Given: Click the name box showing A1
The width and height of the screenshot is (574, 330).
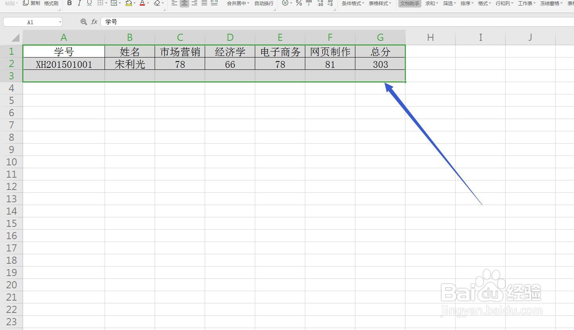Looking at the screenshot, I should coord(33,22).
